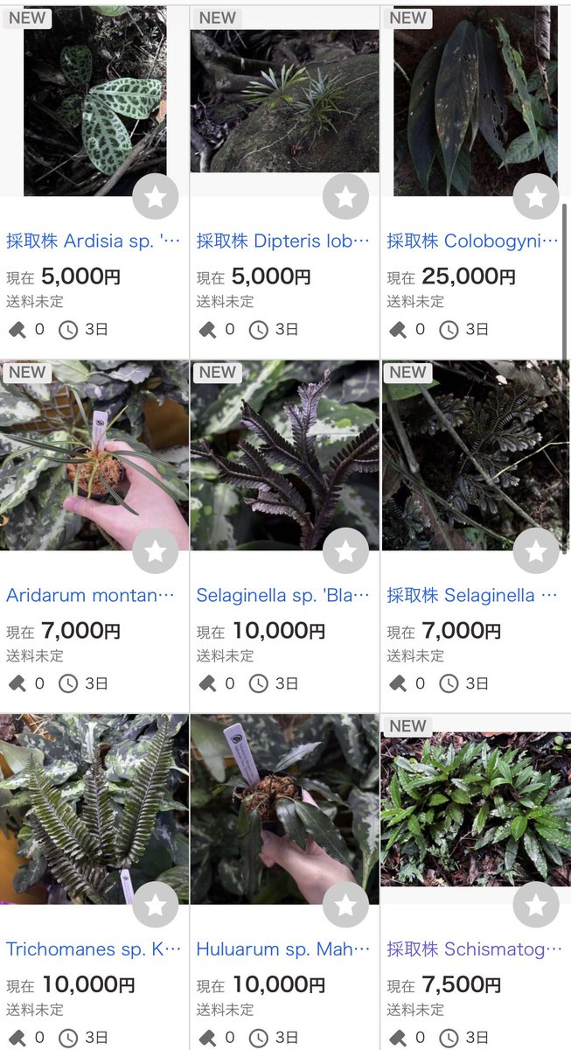Tap star on Selaginella 'Black' 10,000円 listing
Viewport: 571px width, 1050px height.
(x=345, y=550)
